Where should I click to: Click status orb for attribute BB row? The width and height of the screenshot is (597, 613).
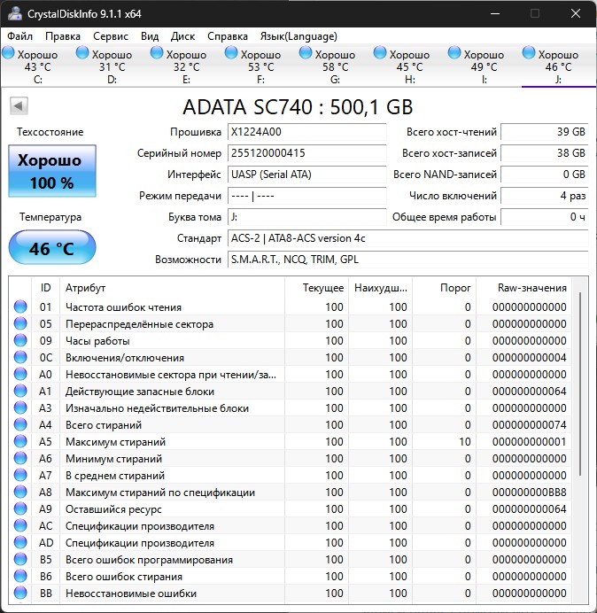click(20, 593)
